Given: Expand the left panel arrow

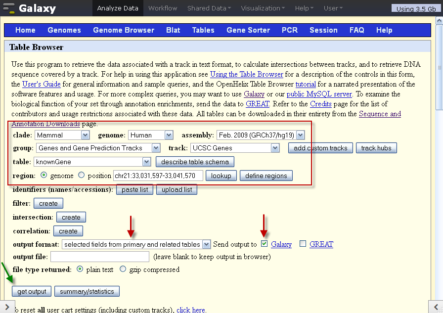Looking at the screenshot, I should (x=7, y=307).
